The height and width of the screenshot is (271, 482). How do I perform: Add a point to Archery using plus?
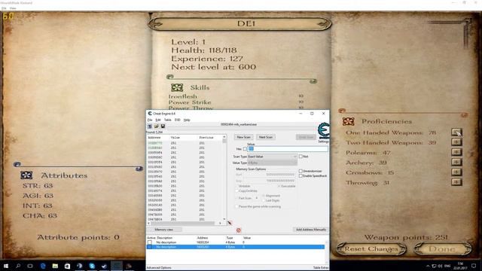(x=456, y=162)
